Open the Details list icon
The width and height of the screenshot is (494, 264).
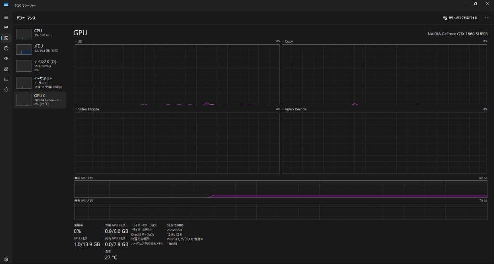tap(6, 79)
